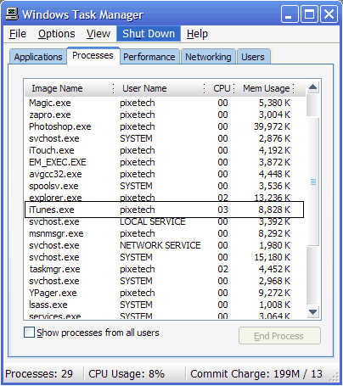Screen dimensions: 343x386
Task: Click the 13,236 K memory value
Action: (272, 198)
